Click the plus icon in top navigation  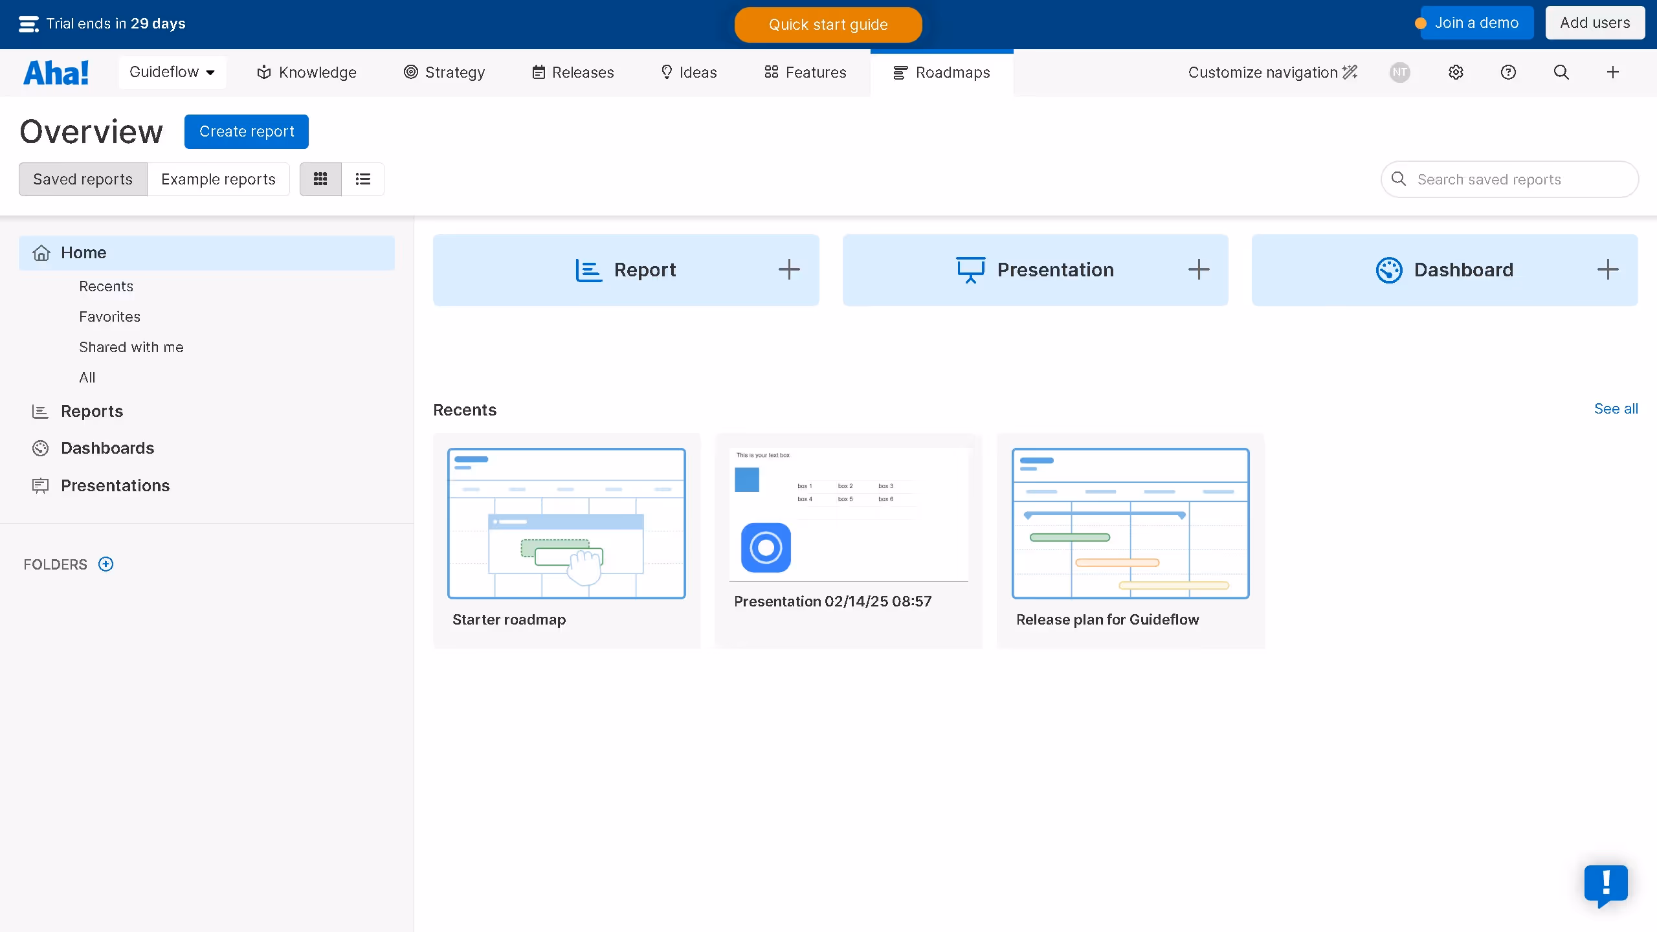pyautogui.click(x=1613, y=72)
